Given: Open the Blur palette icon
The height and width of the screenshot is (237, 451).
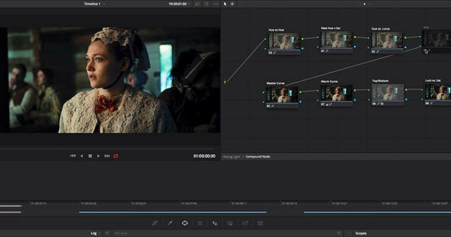Looking at the screenshot, I should [215, 223].
